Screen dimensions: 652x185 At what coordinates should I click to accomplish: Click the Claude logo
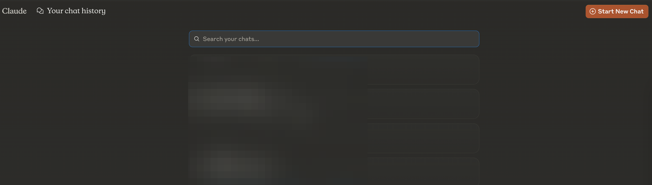(x=14, y=11)
